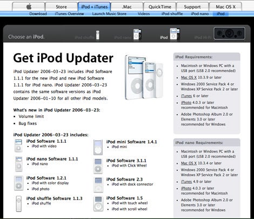The height and width of the screenshot is (219, 254).
Task: Click the iPod Software 1.2.1 device icon
Action: click(x=19, y=183)
